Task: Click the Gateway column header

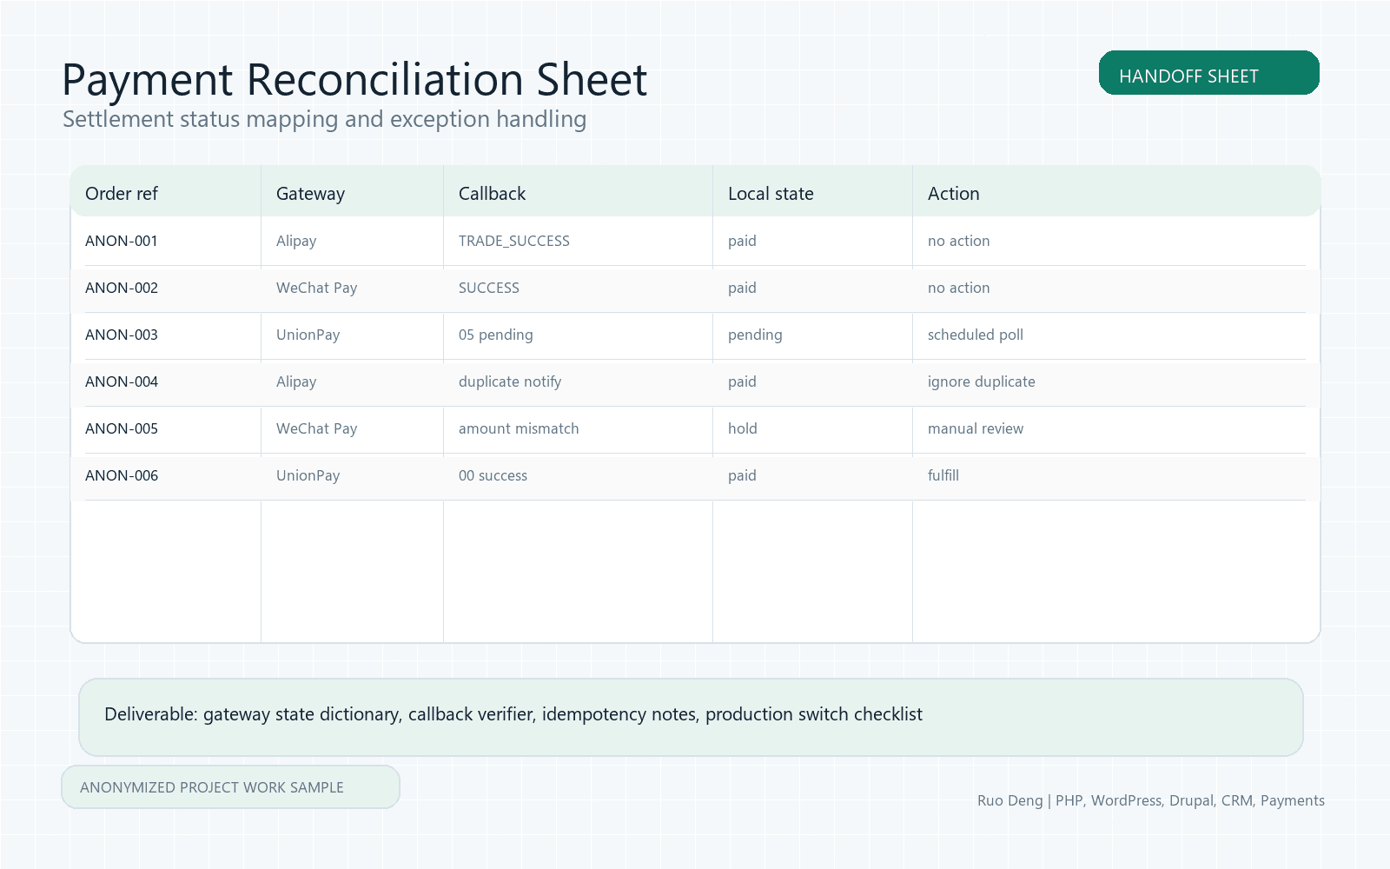Action: (310, 194)
